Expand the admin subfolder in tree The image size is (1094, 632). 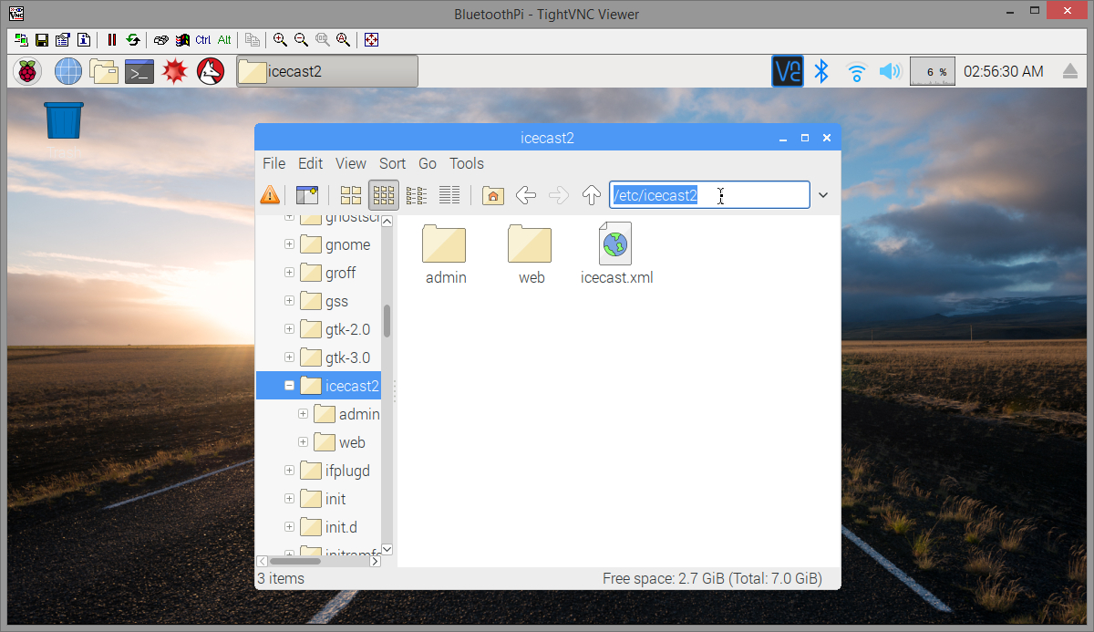[304, 414]
